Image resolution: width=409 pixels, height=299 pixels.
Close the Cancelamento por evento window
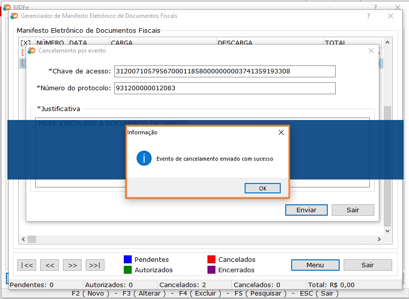(x=371, y=51)
